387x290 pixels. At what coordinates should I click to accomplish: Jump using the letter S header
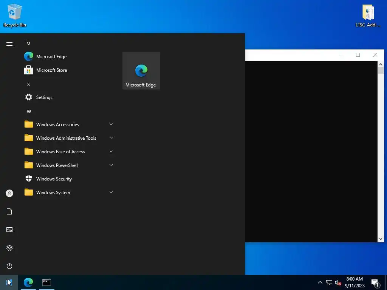pos(28,84)
